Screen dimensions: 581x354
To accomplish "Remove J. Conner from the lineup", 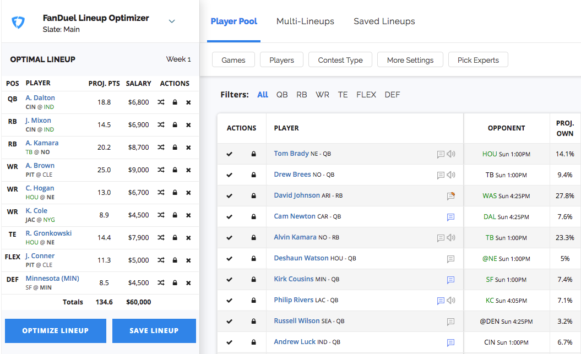I will point(188,261).
